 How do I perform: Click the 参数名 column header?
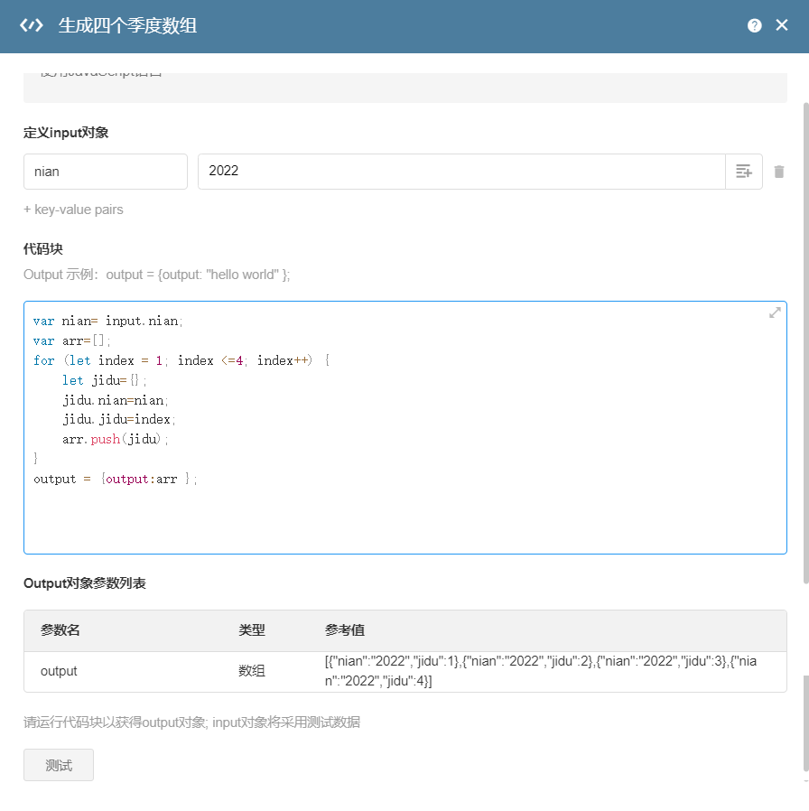click(x=60, y=630)
